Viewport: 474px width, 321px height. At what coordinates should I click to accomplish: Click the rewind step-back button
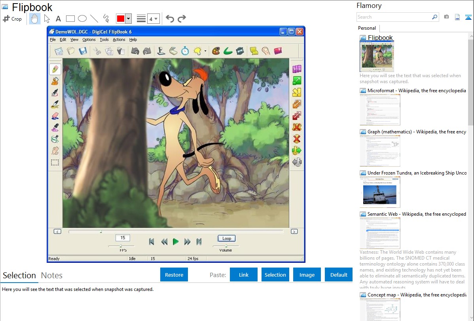[x=164, y=241]
